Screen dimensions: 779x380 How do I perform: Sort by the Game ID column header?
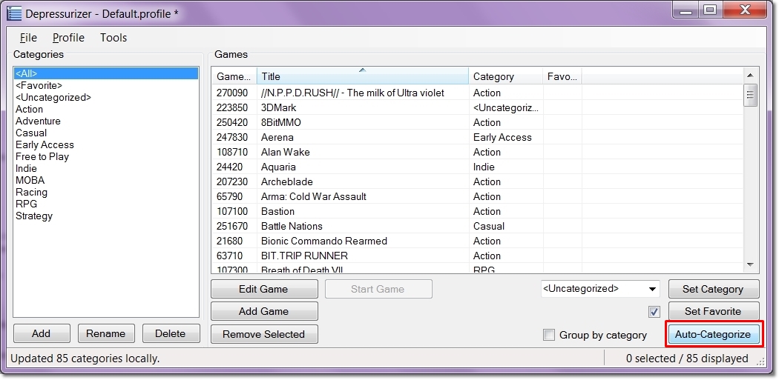234,76
